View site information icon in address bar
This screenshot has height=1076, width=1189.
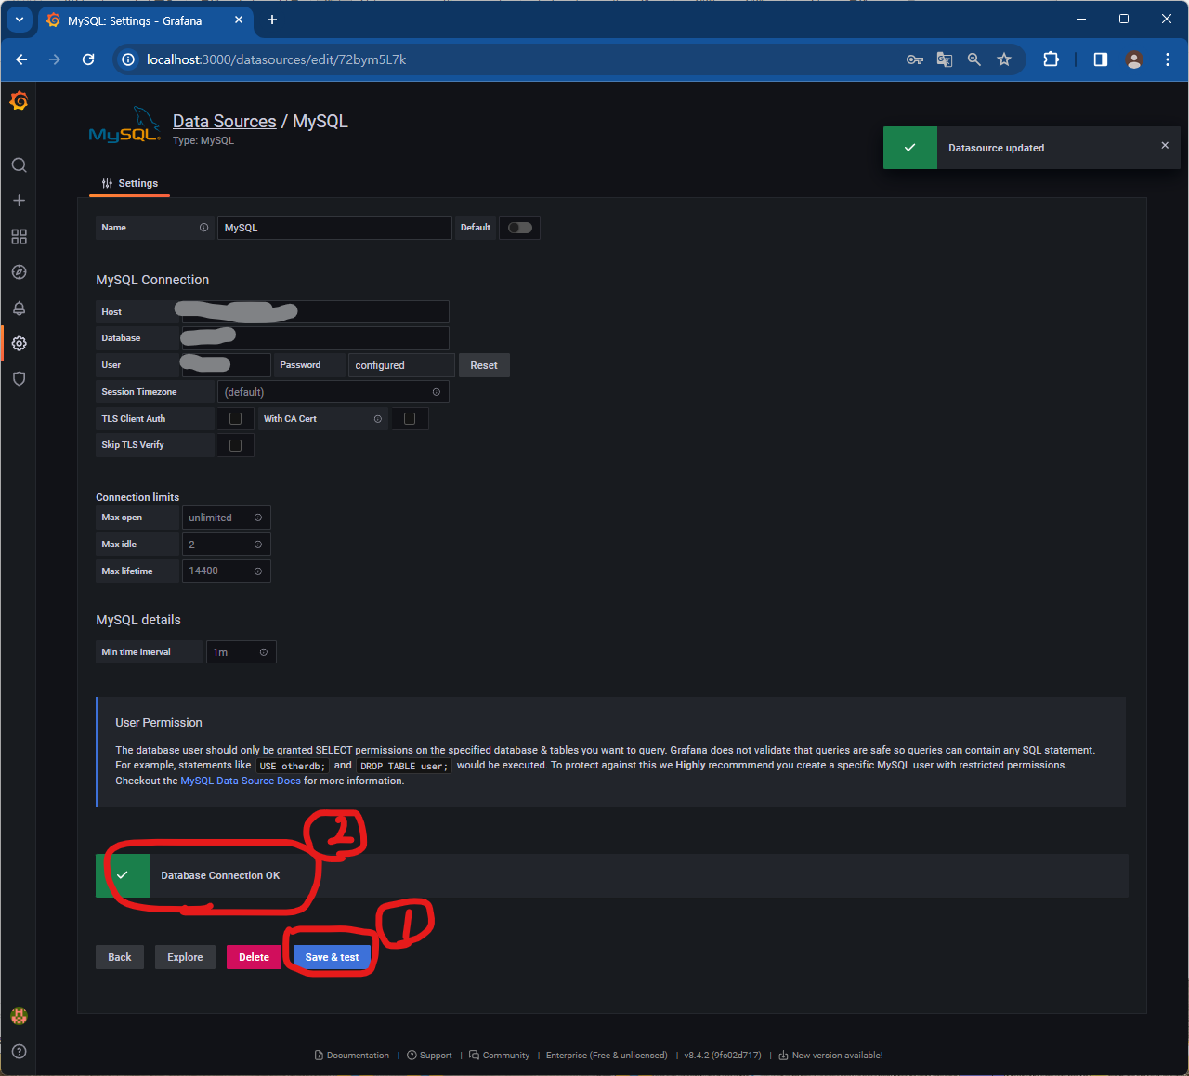(x=128, y=59)
